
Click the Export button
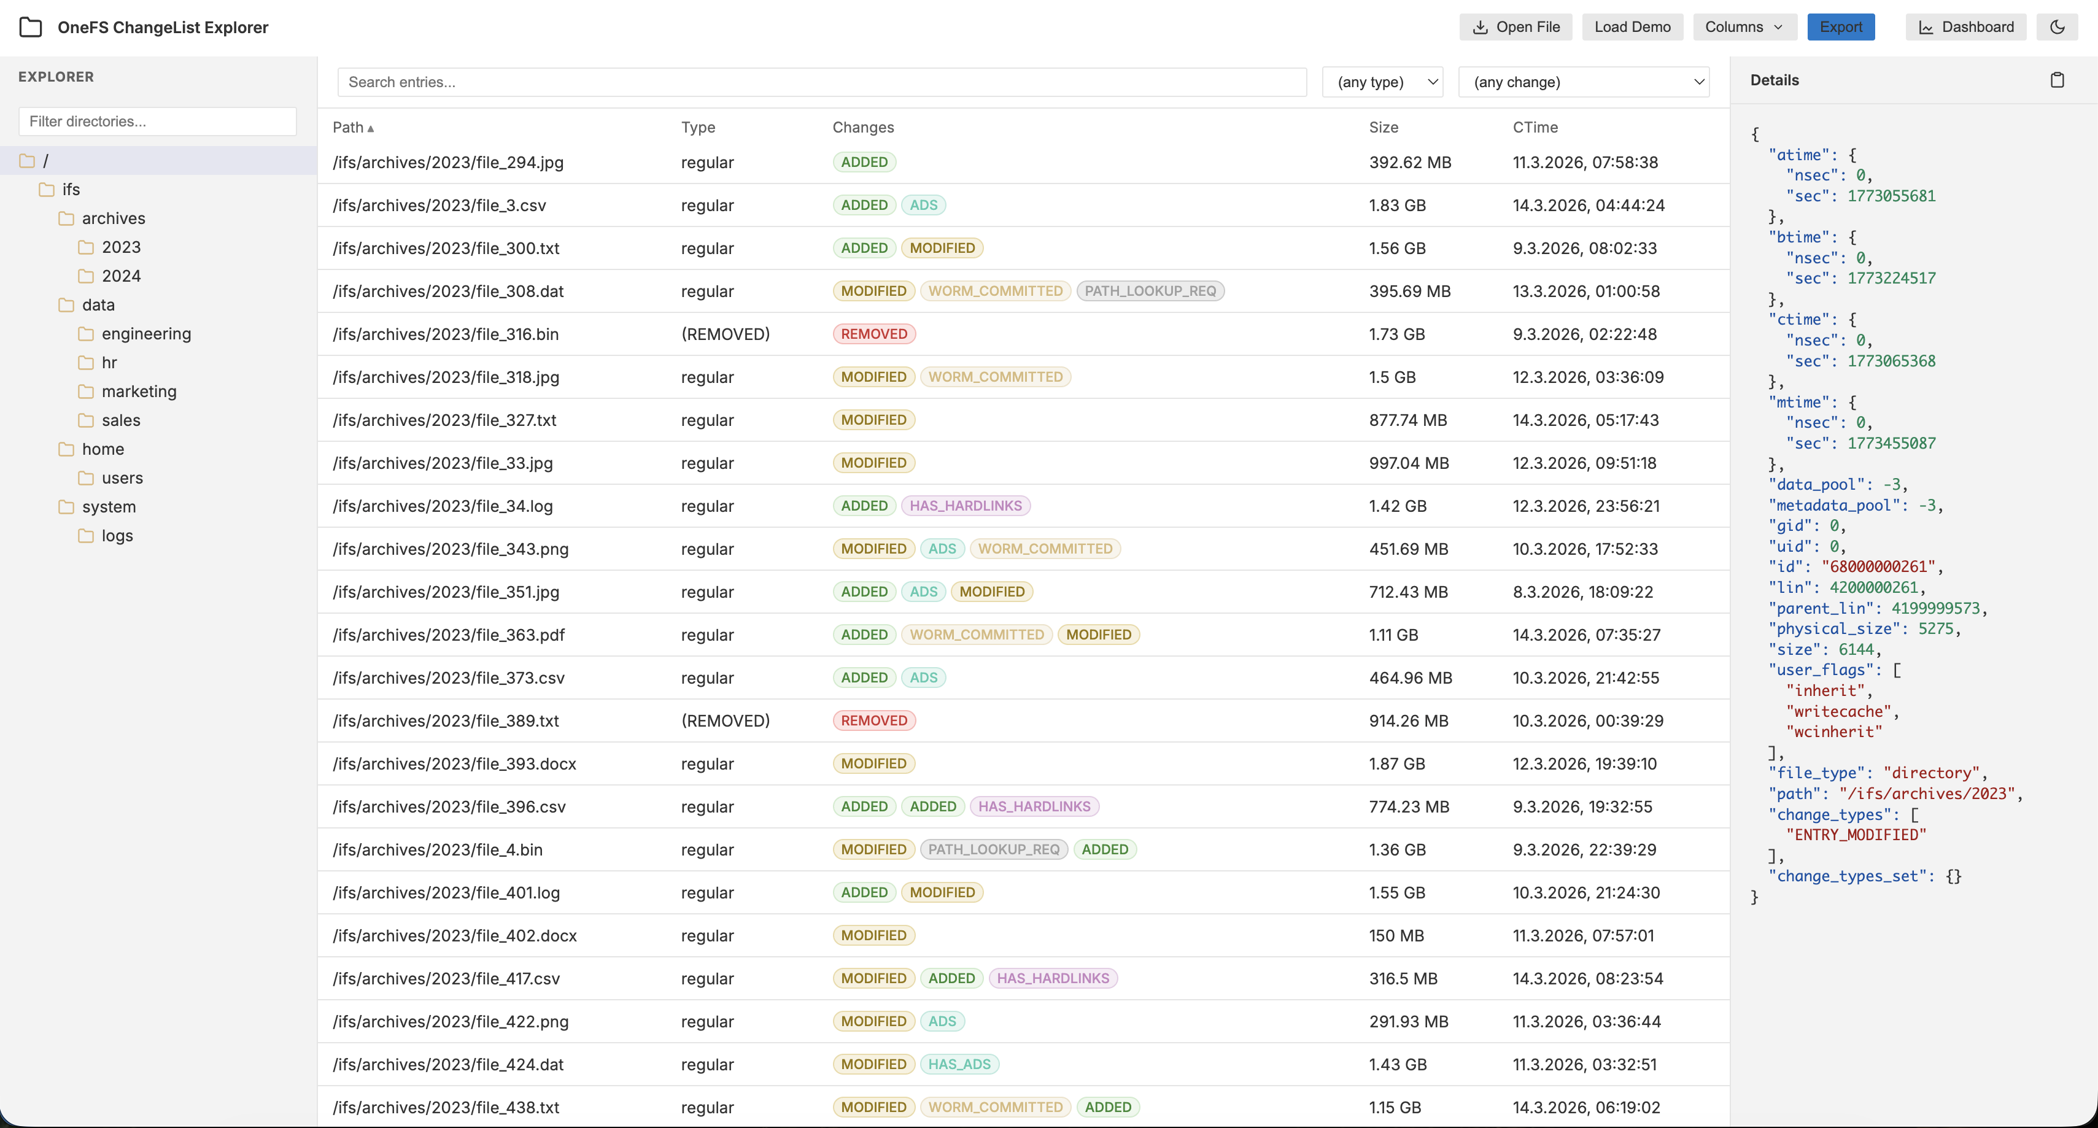coord(1840,27)
